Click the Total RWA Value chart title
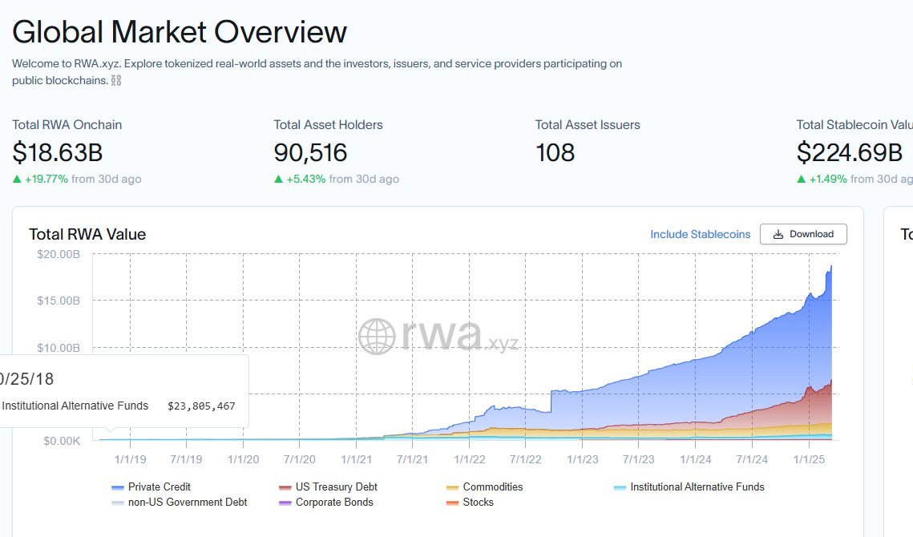The height and width of the screenshot is (537, 913). point(87,234)
